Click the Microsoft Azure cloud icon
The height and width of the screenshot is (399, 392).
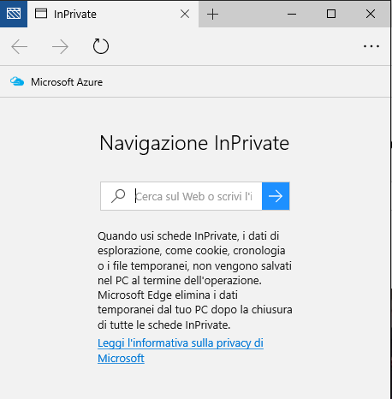pos(17,81)
